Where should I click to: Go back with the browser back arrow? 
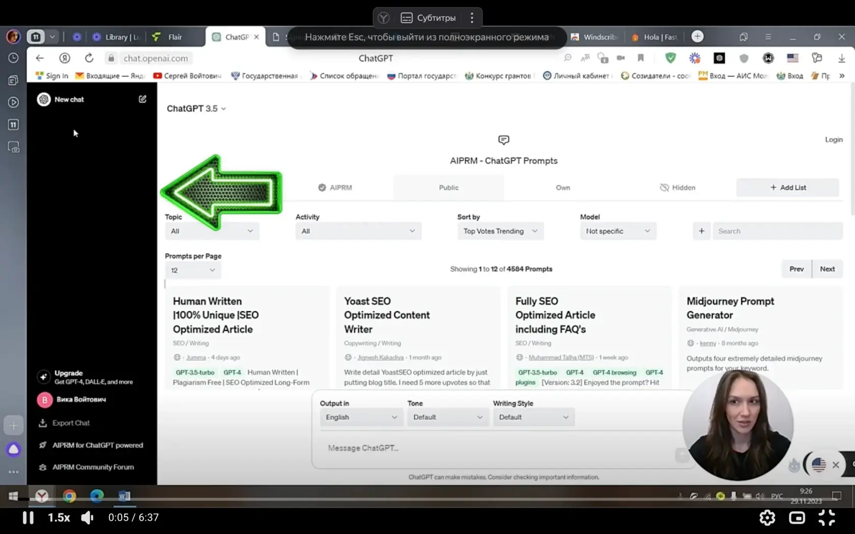pos(40,58)
